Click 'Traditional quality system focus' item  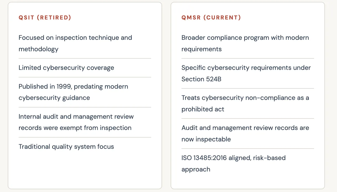pyautogui.click(x=66, y=146)
